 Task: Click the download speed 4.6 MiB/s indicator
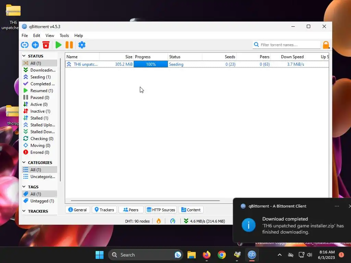coord(204,221)
